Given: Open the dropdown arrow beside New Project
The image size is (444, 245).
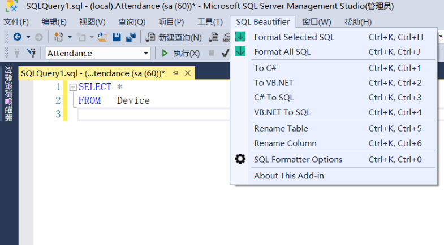Looking at the screenshot, I should (70, 37).
